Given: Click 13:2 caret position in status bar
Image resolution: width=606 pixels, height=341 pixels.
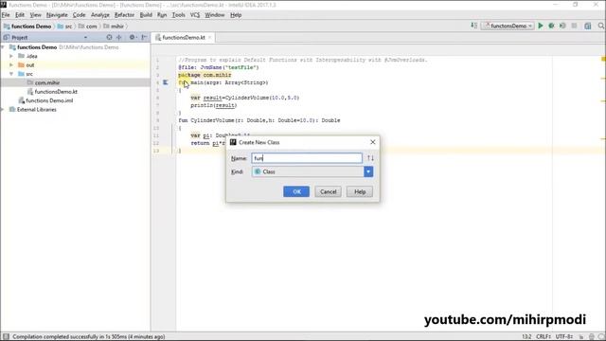Looking at the screenshot, I should tap(526, 337).
